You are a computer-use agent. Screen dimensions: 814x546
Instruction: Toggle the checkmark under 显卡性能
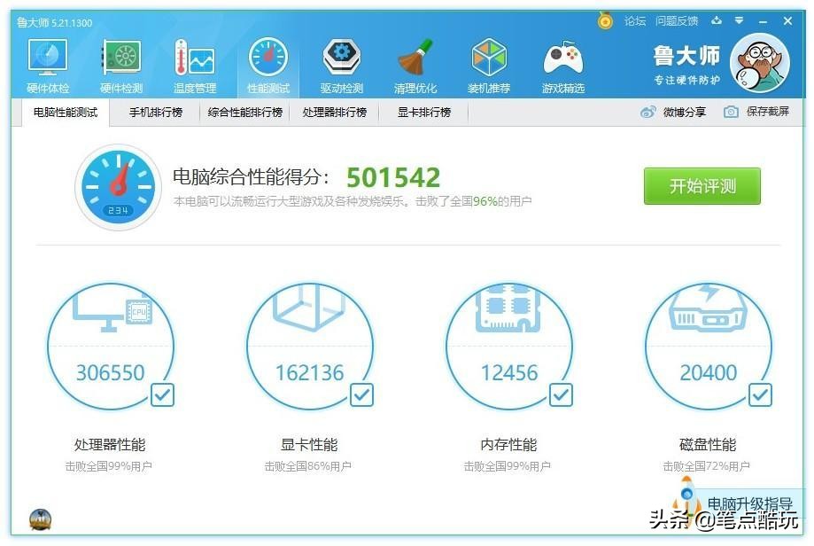tap(360, 396)
